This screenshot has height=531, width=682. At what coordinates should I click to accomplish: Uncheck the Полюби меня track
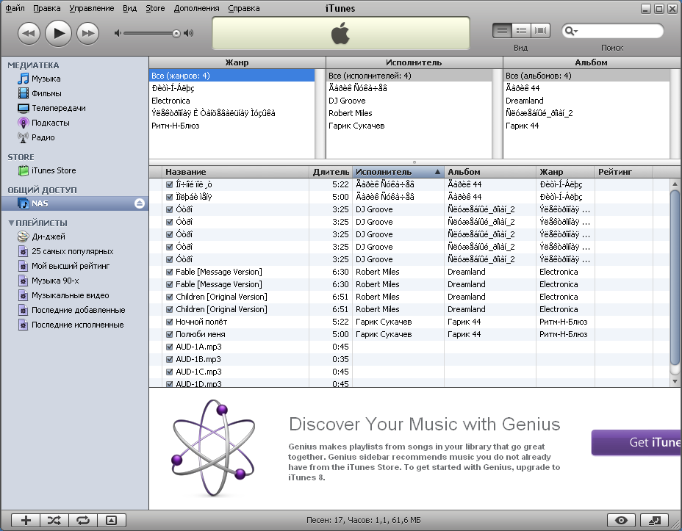coord(170,335)
